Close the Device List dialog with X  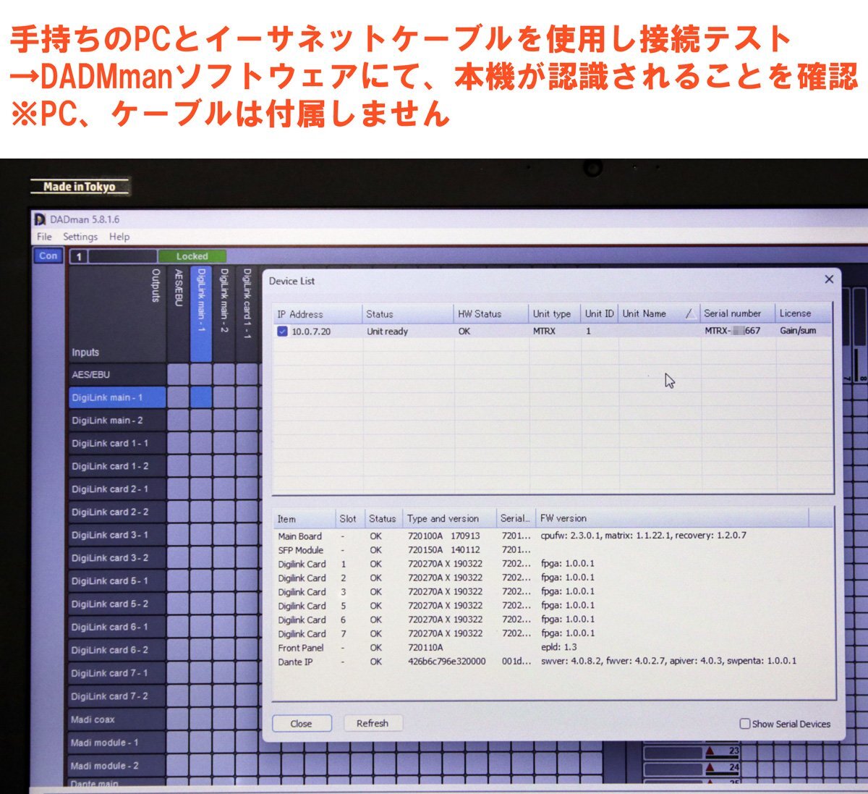click(x=829, y=279)
